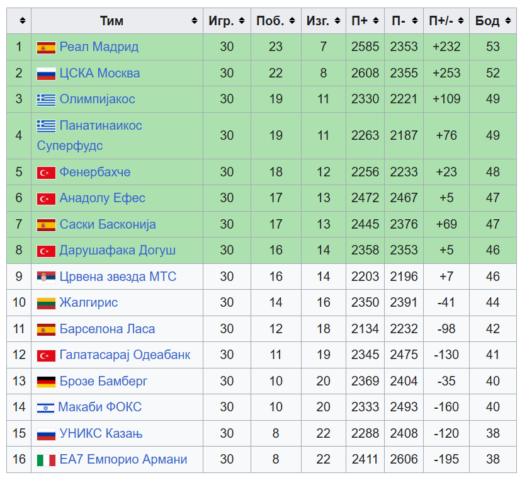Click Spain flag next to Реал Мадрид
The height and width of the screenshot is (485, 527).
tap(46, 48)
